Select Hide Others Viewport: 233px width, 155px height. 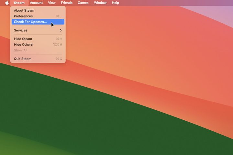[x=38, y=44]
